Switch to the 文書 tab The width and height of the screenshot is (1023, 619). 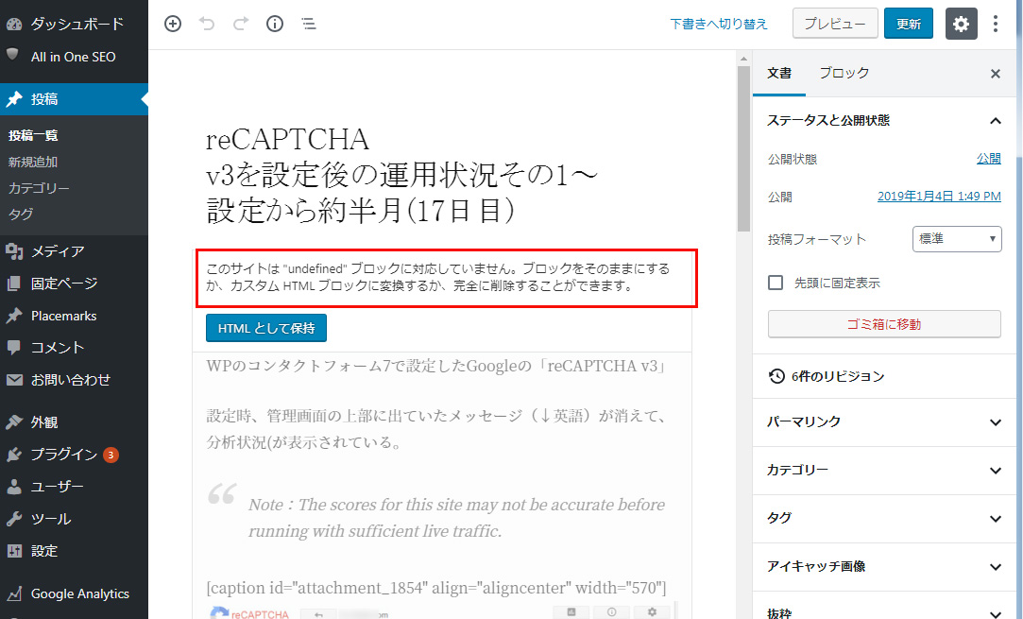(779, 73)
